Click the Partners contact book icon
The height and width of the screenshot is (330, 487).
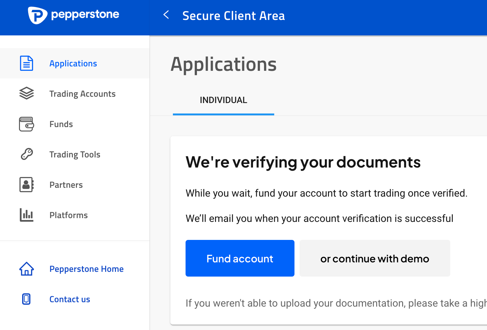27,185
